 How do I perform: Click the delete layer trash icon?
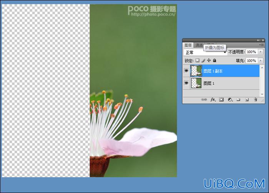point(256,99)
